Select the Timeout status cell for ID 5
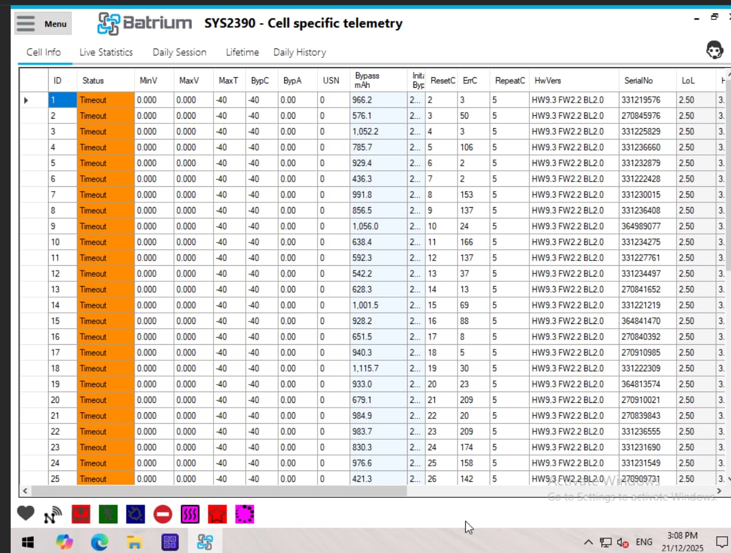Screen dimensions: 731x553 click(x=105, y=163)
